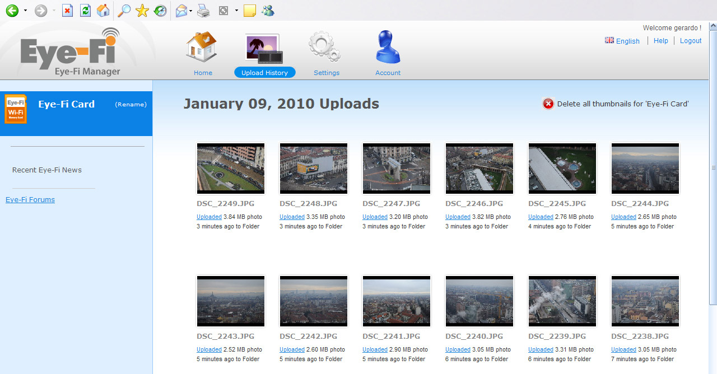Open thumbnail of DSC_2242.JPG
The height and width of the screenshot is (374, 717).
(313, 301)
